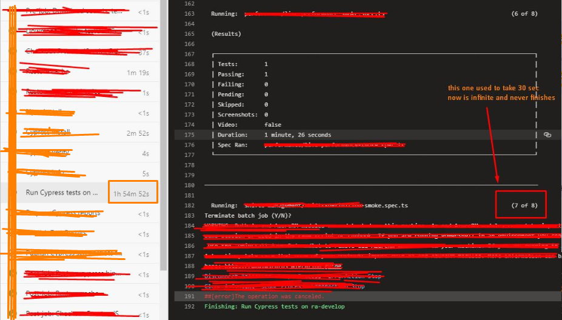Viewport: 562px width, 320px height.
Task: Click the (Results) log line
Action: [x=226, y=34]
